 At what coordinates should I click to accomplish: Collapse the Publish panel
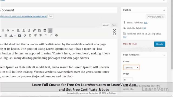coord(164,10)
